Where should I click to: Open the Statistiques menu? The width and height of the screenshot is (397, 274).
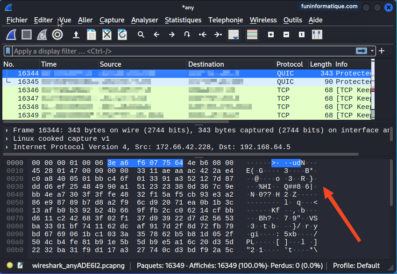click(x=183, y=20)
